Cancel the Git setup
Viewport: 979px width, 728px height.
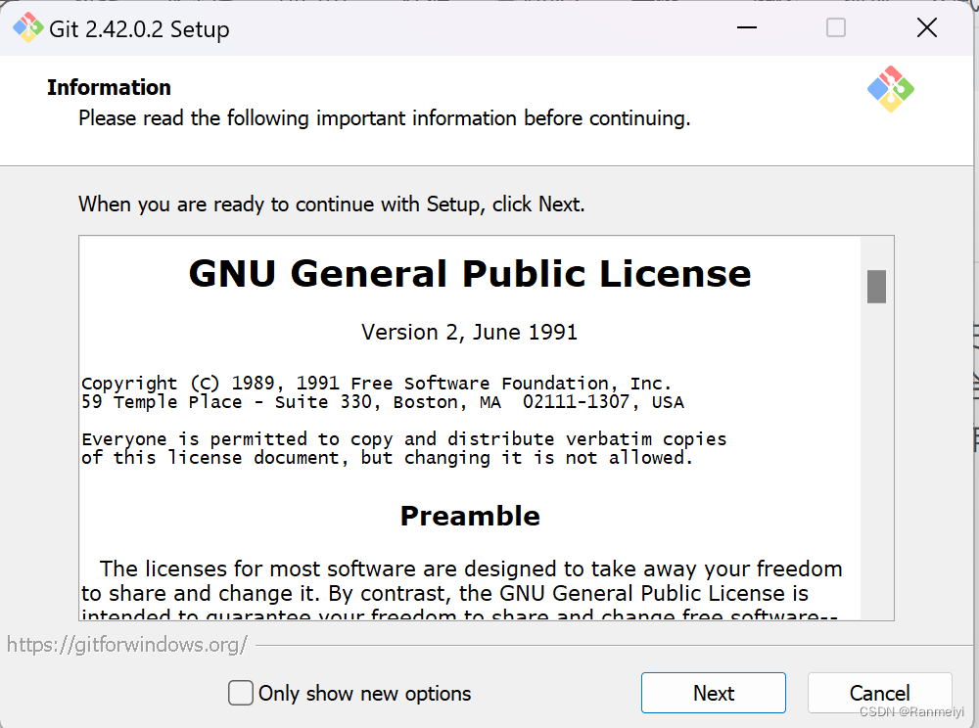click(x=879, y=693)
